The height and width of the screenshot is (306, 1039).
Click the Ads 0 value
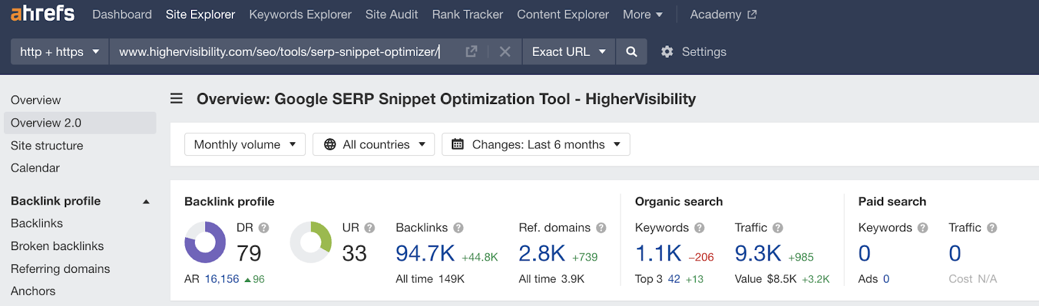pyautogui.click(x=886, y=279)
